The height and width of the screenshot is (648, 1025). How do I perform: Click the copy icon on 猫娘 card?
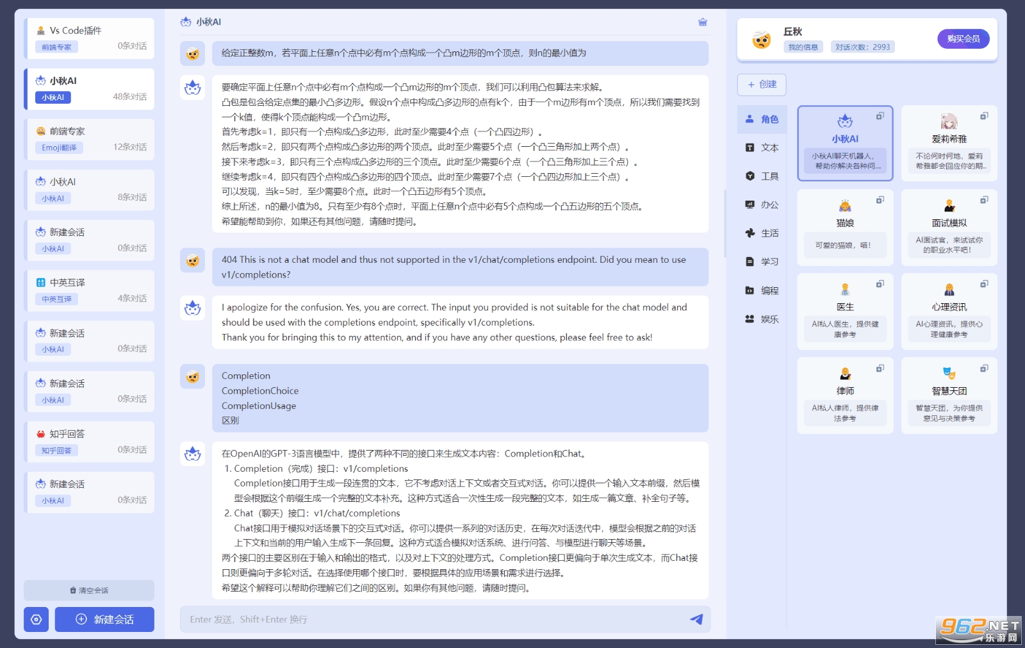point(880,200)
